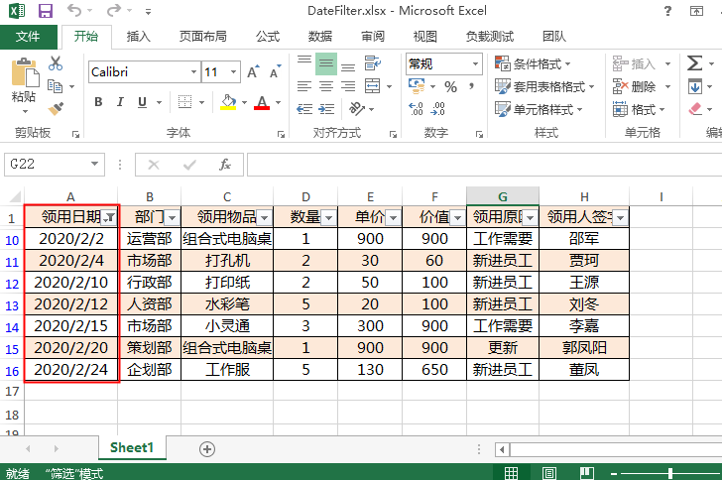
Task: Decrease decimal places icon
Action: tap(438, 109)
